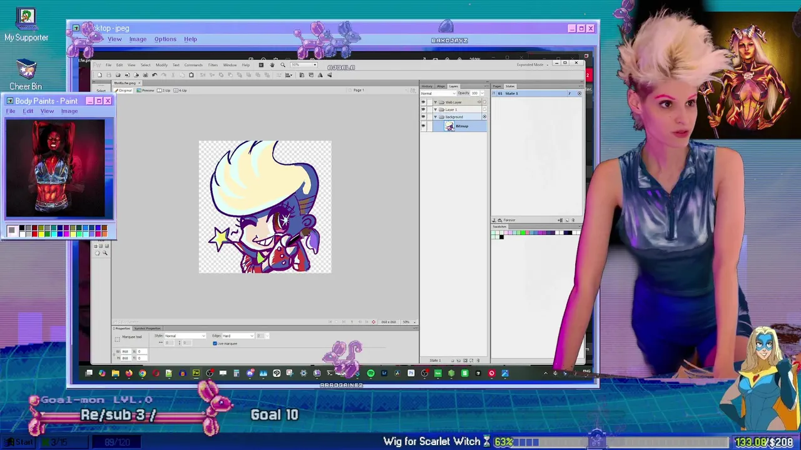Click the Print icon in Fireworks toolbar

[x=145, y=75]
